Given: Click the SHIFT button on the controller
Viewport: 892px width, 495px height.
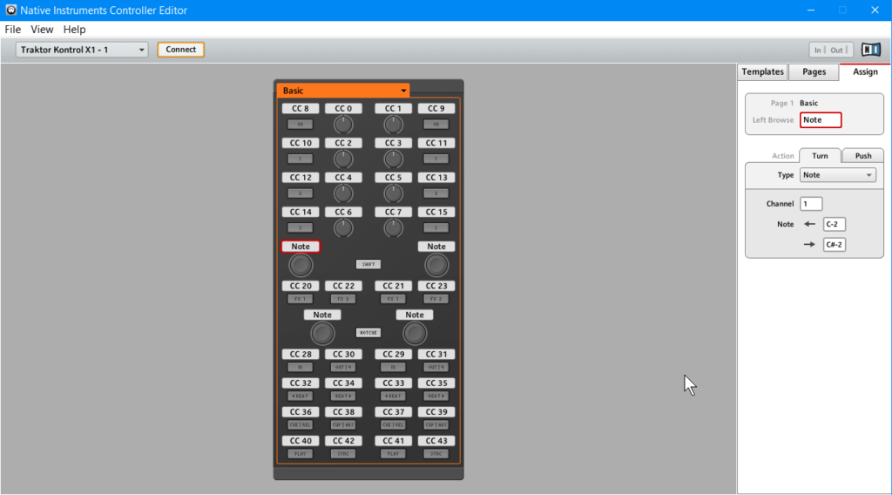Looking at the screenshot, I should (368, 264).
